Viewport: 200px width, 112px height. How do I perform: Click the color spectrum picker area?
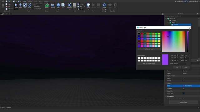173,41
